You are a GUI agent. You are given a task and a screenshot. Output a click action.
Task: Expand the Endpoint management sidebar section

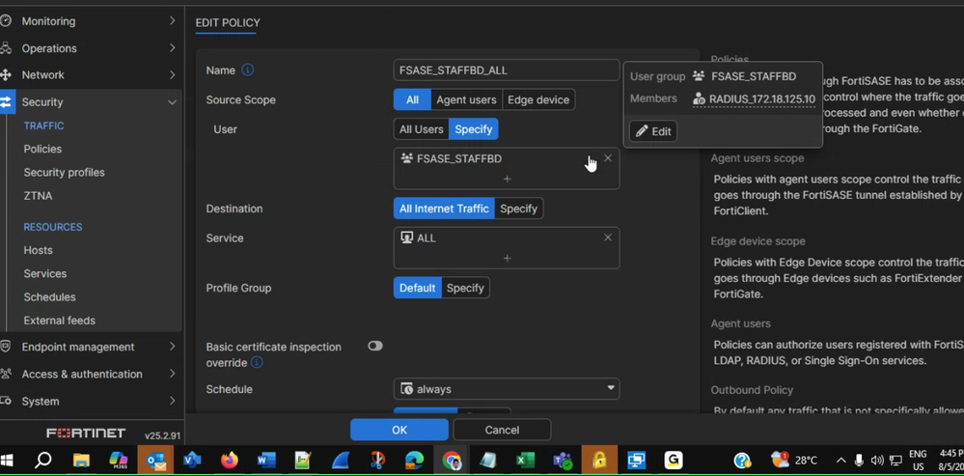[x=90, y=347]
